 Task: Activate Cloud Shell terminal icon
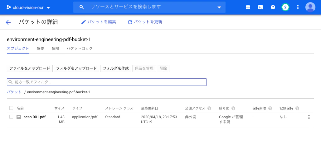point(260,7)
